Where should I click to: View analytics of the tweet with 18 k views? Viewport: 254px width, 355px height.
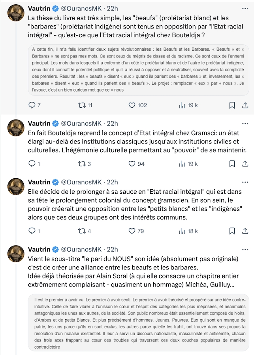(x=188, y=231)
